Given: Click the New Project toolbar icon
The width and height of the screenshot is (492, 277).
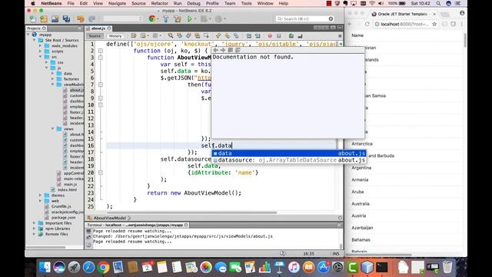Looking at the screenshot, I should point(44,18).
